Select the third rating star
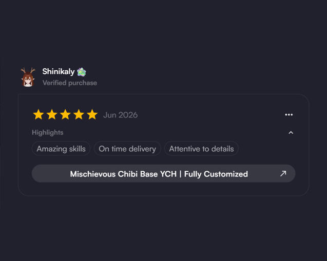This screenshot has width=327, height=261. point(65,114)
